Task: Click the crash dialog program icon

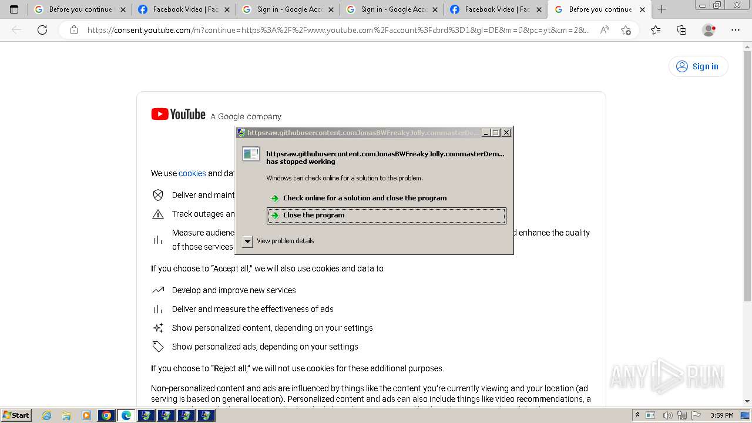Action: point(251,154)
